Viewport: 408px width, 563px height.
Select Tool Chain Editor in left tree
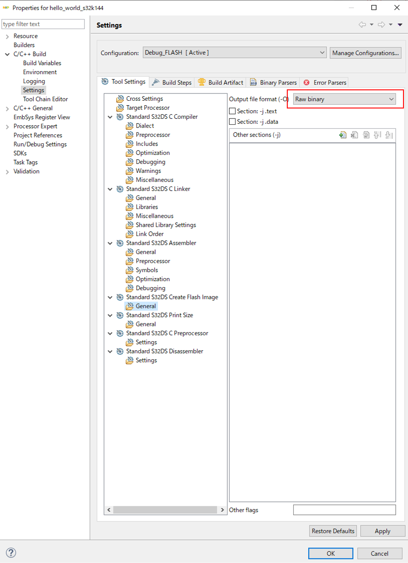tap(45, 99)
